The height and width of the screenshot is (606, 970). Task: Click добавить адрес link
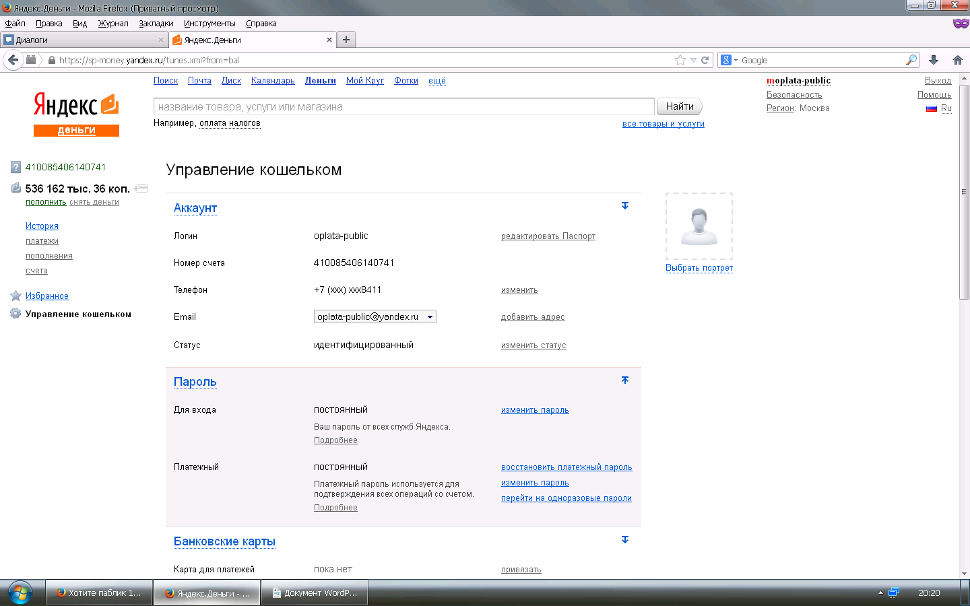[x=533, y=317]
